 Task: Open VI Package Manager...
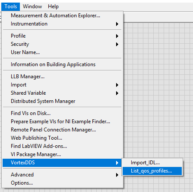pyautogui.click(x=62, y=154)
